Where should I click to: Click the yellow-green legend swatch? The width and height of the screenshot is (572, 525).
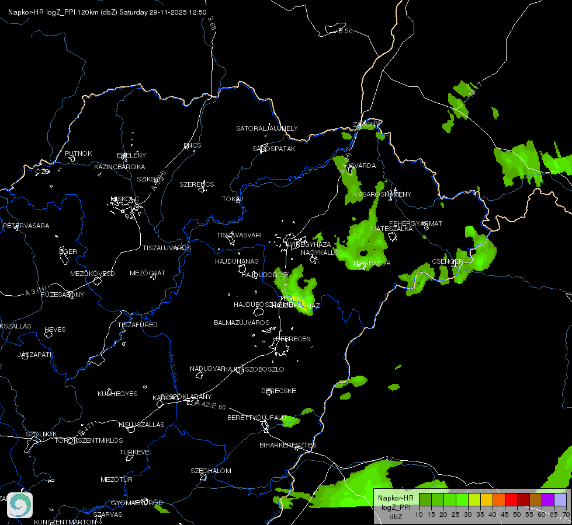point(474,499)
